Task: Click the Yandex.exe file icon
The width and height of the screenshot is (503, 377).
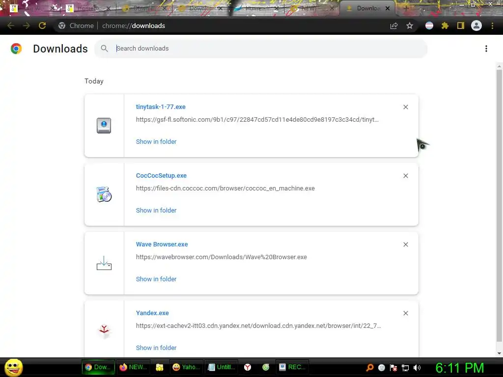Action: (104, 331)
